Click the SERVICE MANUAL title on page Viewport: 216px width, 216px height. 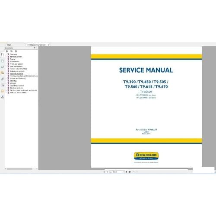click(x=146, y=70)
